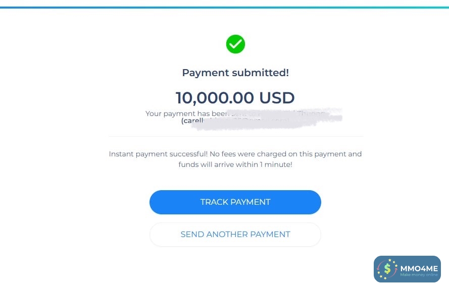Screen dimensions: 449x288
Task: Click the 10,000.00 amount figure
Action: [215, 98]
